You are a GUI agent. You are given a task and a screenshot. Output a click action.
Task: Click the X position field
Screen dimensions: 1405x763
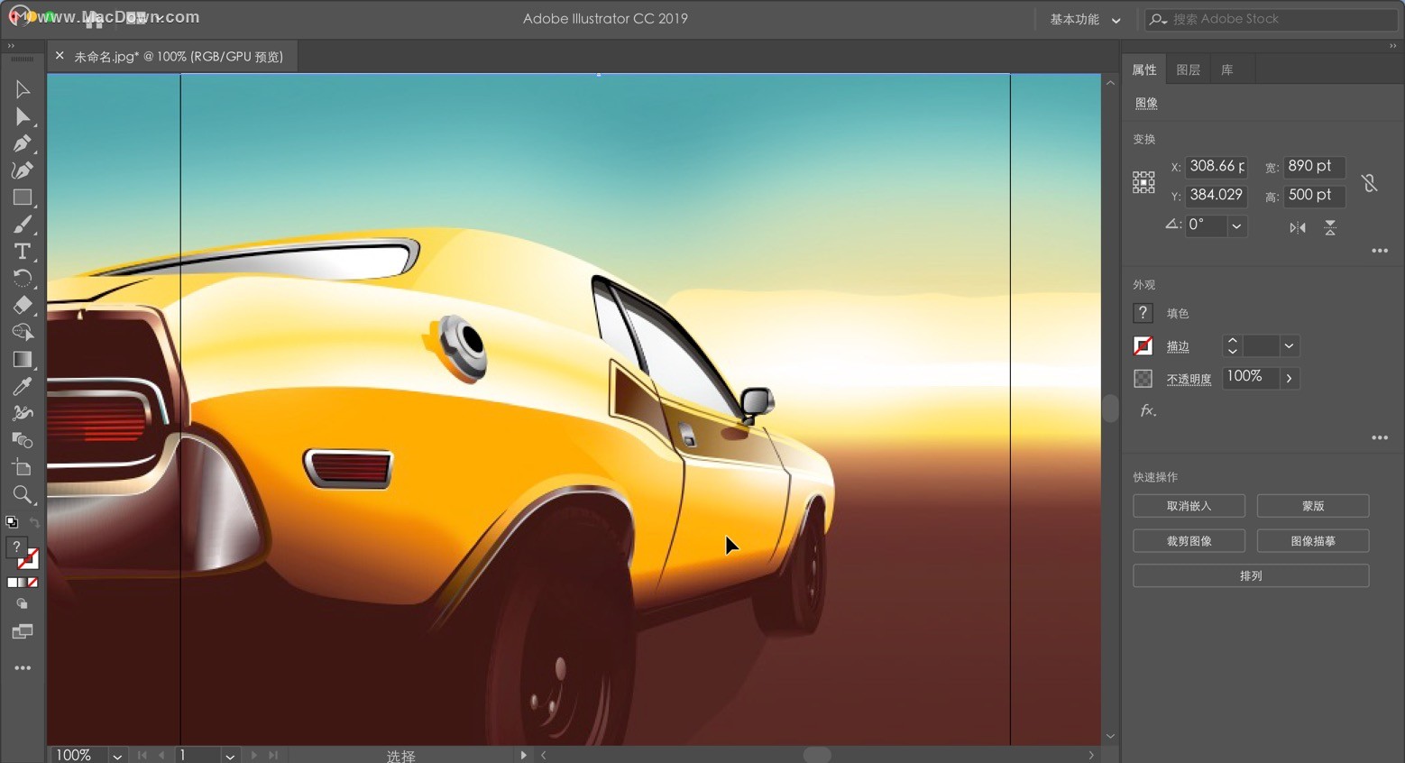pyautogui.click(x=1216, y=166)
